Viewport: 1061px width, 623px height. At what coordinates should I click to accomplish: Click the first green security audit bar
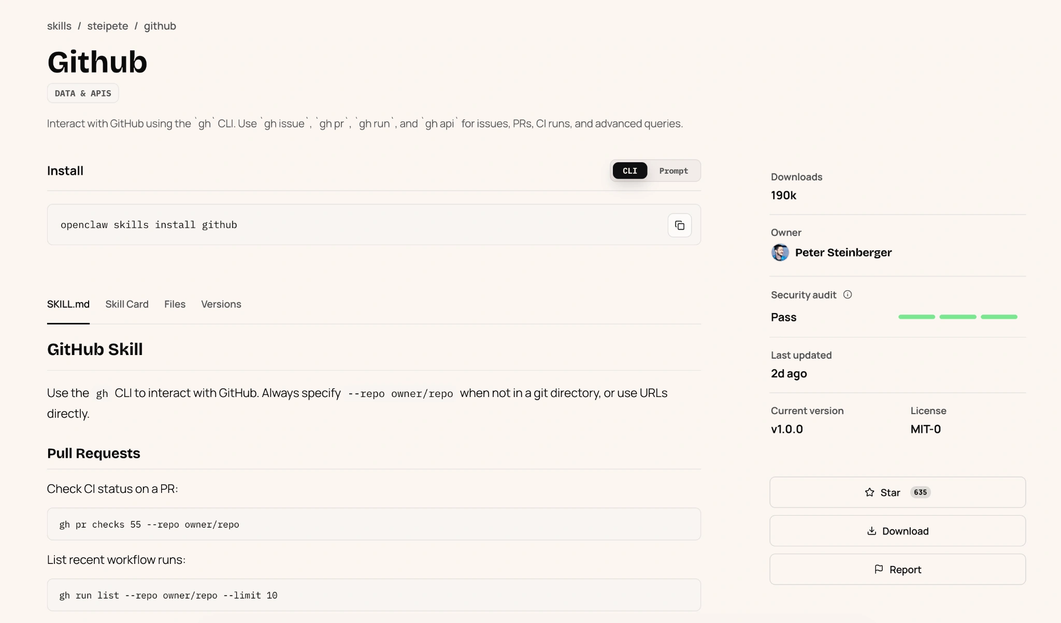916,317
